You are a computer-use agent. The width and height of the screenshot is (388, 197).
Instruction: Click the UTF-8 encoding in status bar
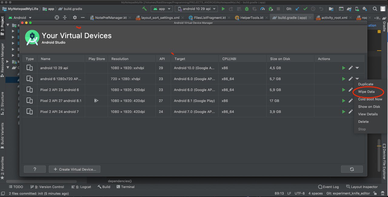click(299, 193)
